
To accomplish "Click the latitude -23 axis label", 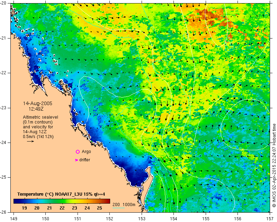I will pos(3,108).
